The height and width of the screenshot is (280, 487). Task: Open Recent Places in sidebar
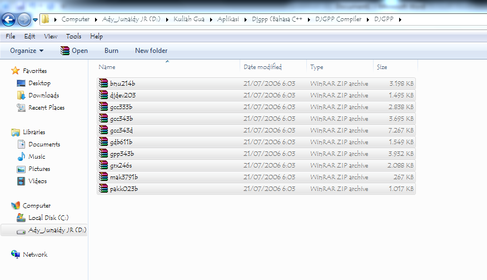(47, 107)
